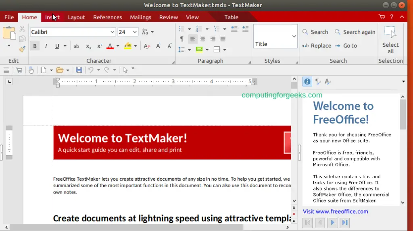The height and width of the screenshot is (231, 413).
Task: Click the Open folder icon
Action: tap(60, 70)
